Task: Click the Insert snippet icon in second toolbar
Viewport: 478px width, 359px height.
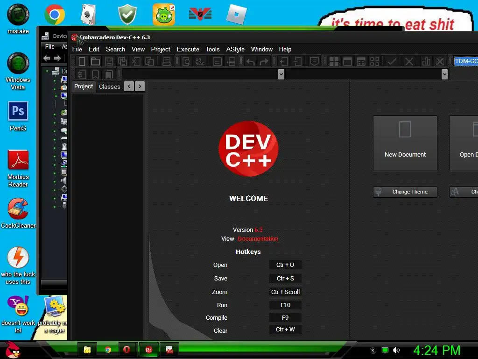Action: (x=82, y=74)
